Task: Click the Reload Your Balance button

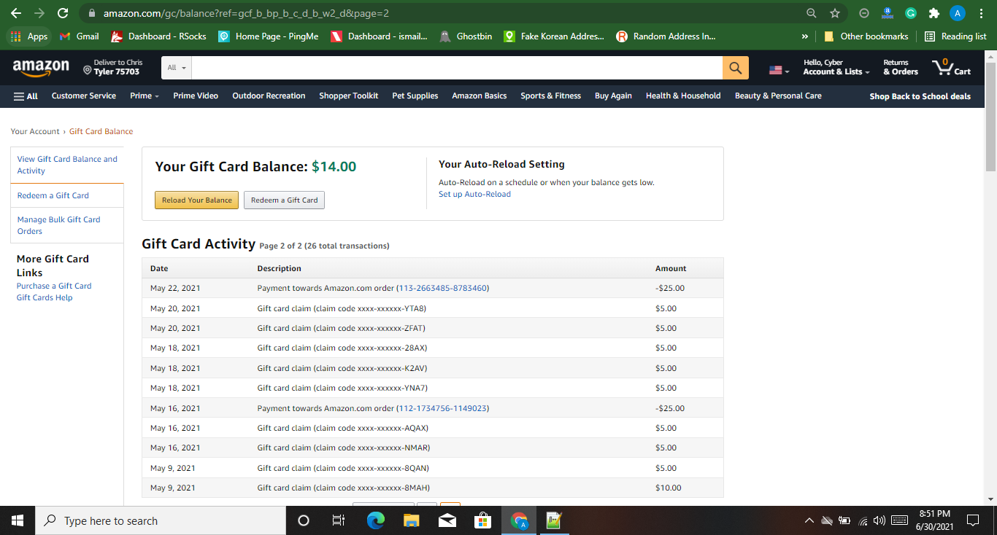Action: 196,200
